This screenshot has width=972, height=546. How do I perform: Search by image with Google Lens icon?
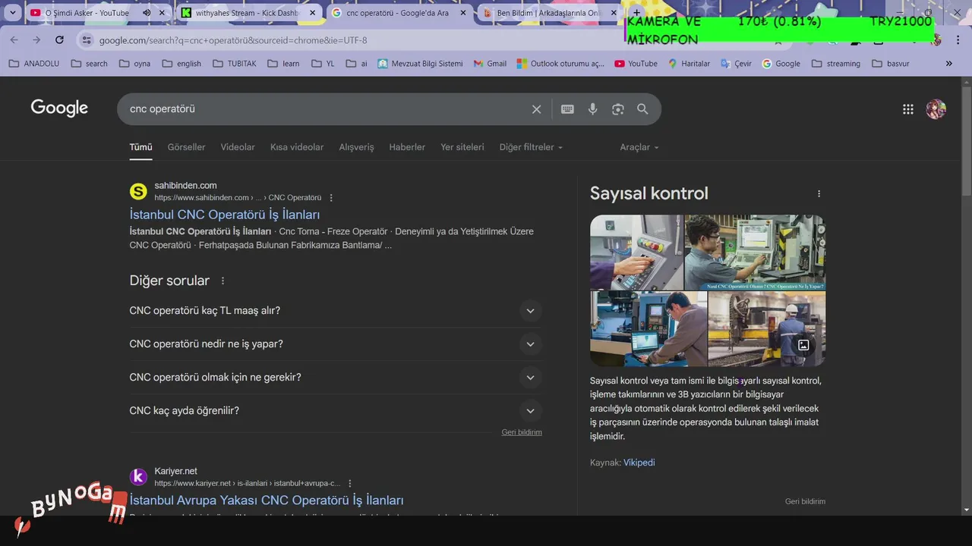coord(617,109)
